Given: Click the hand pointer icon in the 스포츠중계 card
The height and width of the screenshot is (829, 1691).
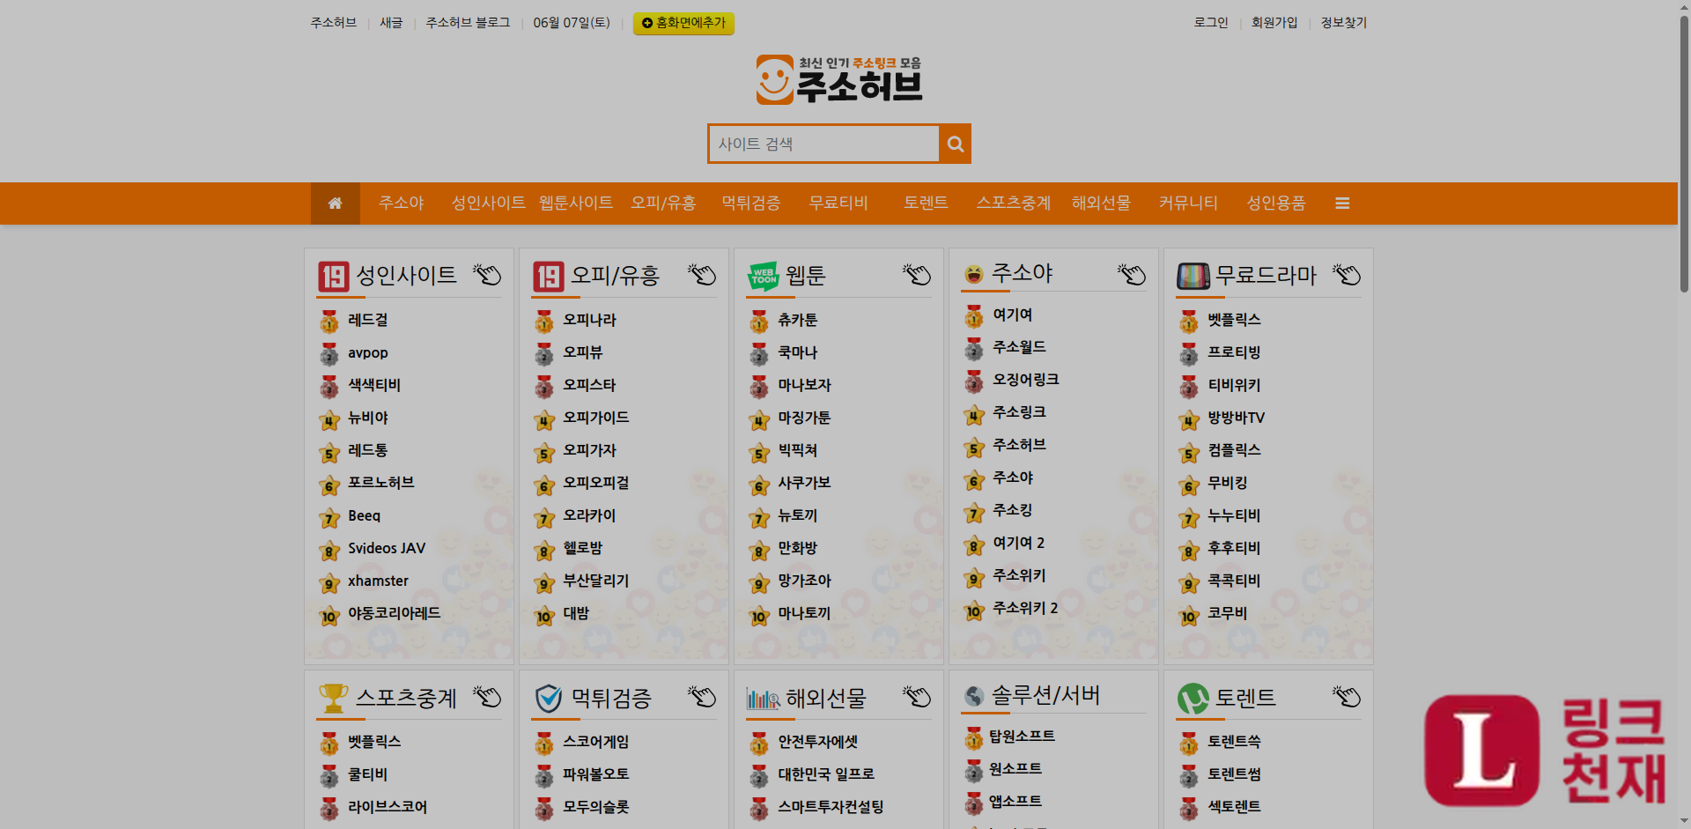Looking at the screenshot, I should 487,697.
